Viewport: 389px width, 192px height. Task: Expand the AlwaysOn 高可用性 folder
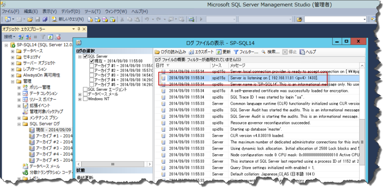[x=13, y=75]
